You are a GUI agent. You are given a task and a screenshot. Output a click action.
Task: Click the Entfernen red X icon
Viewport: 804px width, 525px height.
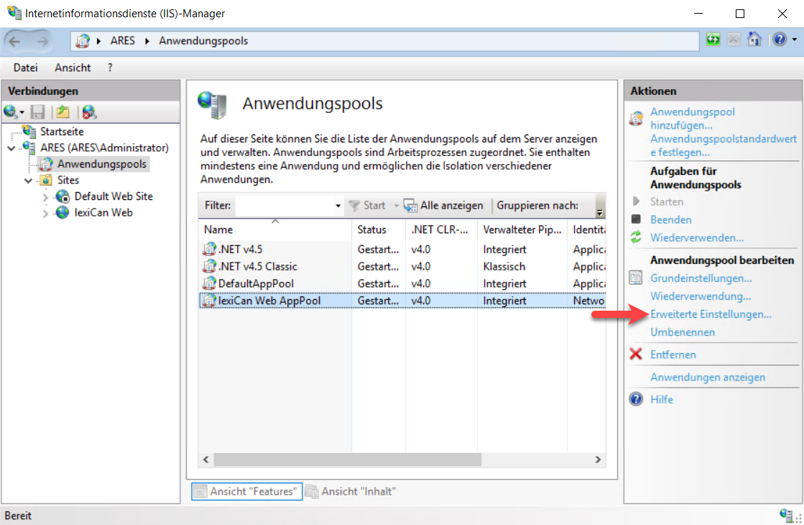(x=635, y=355)
